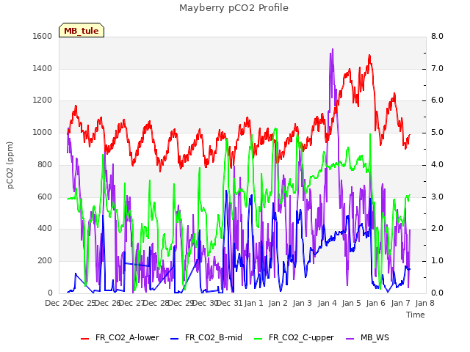Image resolution: width=470 pixels, height=352 pixels.
Task: Click the Dec 24 date tick label
Action: pos(58,303)
